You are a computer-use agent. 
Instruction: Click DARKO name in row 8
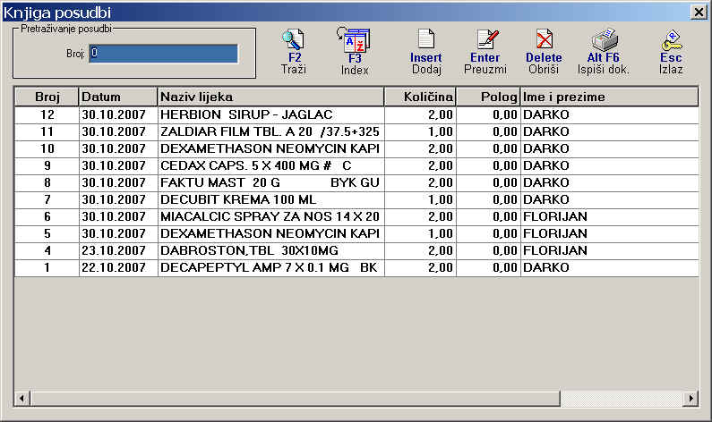545,182
